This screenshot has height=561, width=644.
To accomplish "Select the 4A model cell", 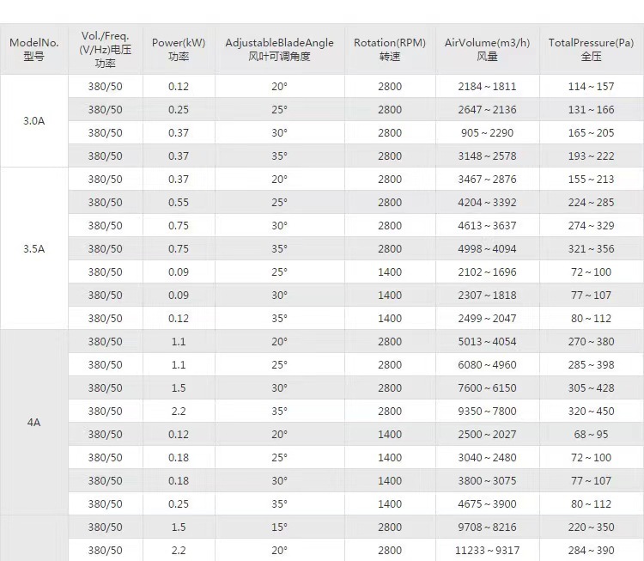I will (x=34, y=422).
